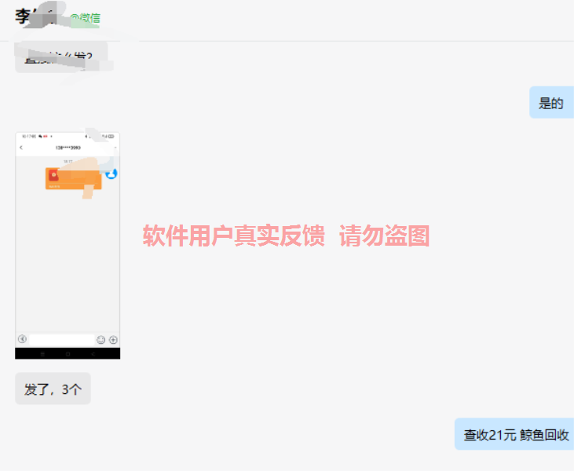Open the red envelope icon on orange card
The height and width of the screenshot is (471, 574).
[x=54, y=175]
